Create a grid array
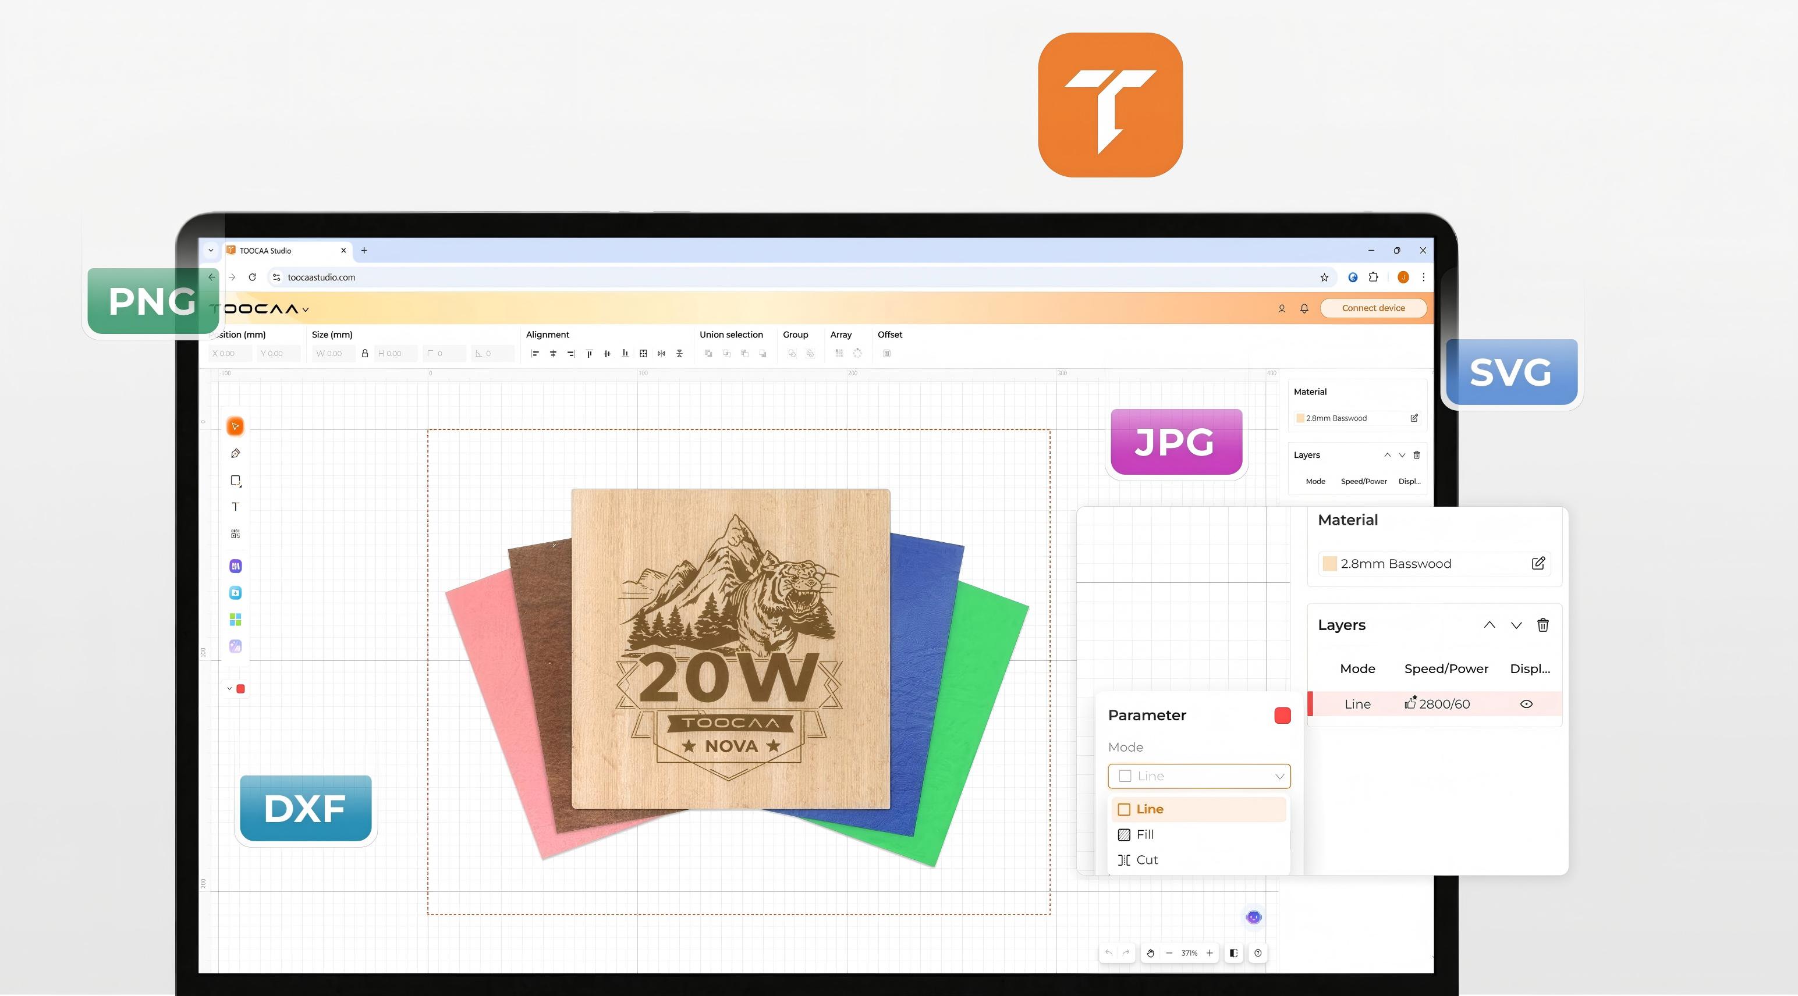 (x=839, y=354)
